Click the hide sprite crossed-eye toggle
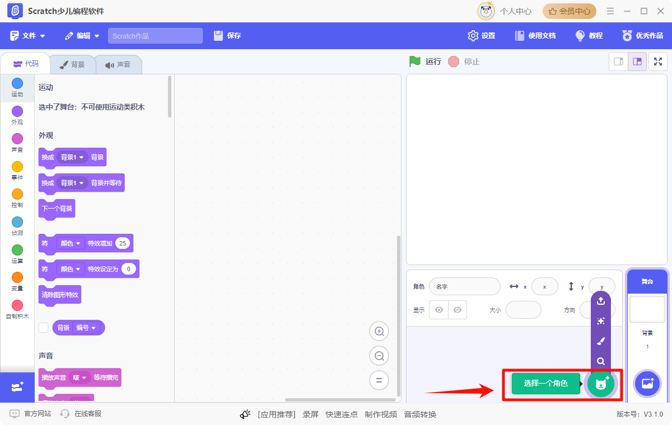Viewport: 672px width, 425px height. coord(458,310)
